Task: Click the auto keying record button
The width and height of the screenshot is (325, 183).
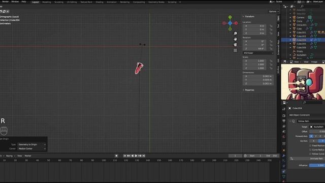Action: 116,156
